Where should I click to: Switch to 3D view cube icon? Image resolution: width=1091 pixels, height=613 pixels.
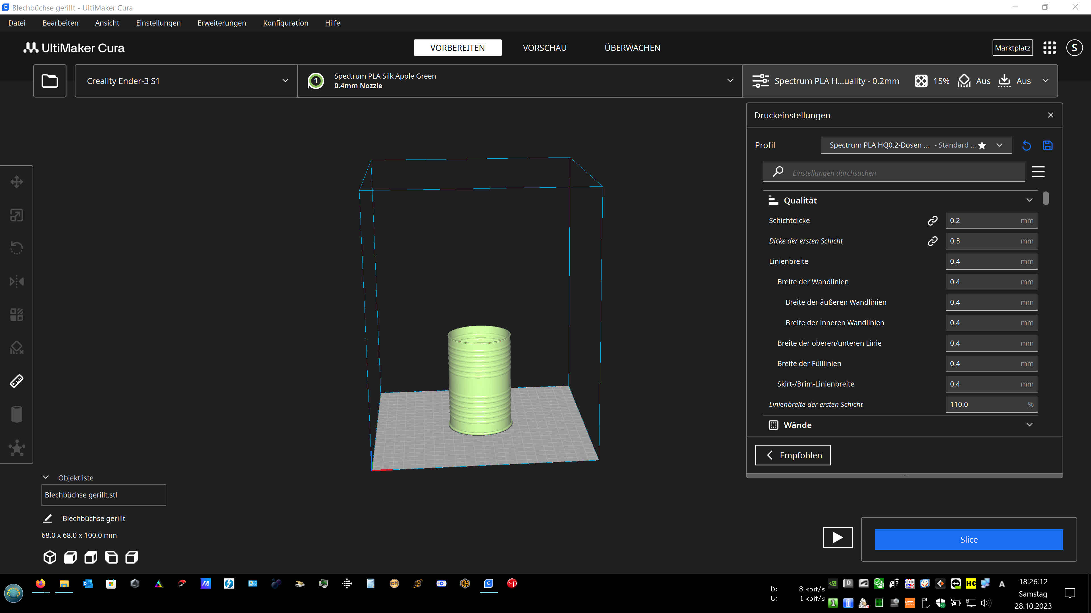click(49, 557)
